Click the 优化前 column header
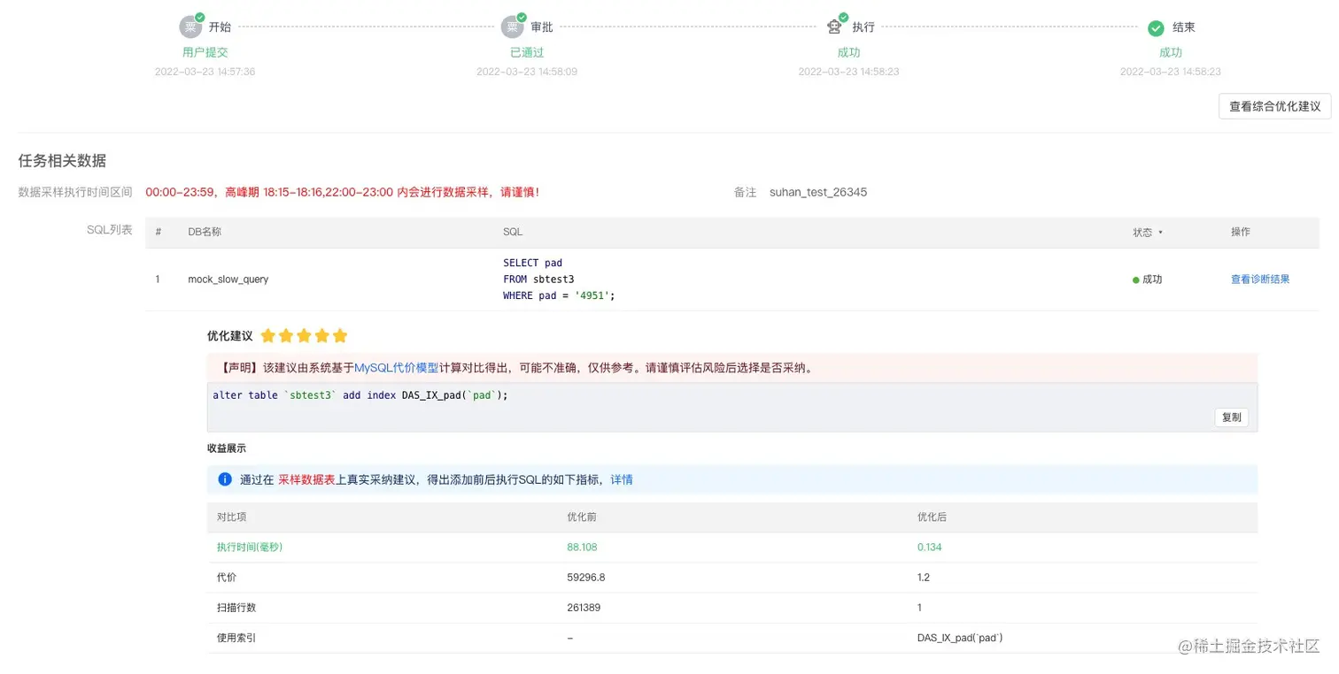 (x=582, y=517)
